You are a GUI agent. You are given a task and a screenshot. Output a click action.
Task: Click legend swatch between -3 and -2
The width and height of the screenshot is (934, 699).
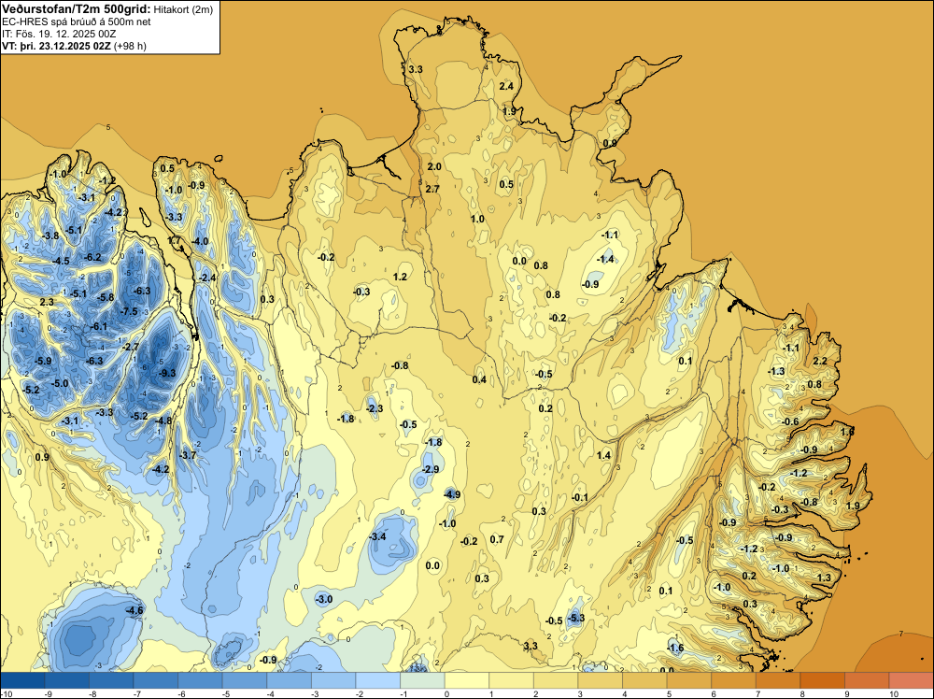click(x=333, y=680)
